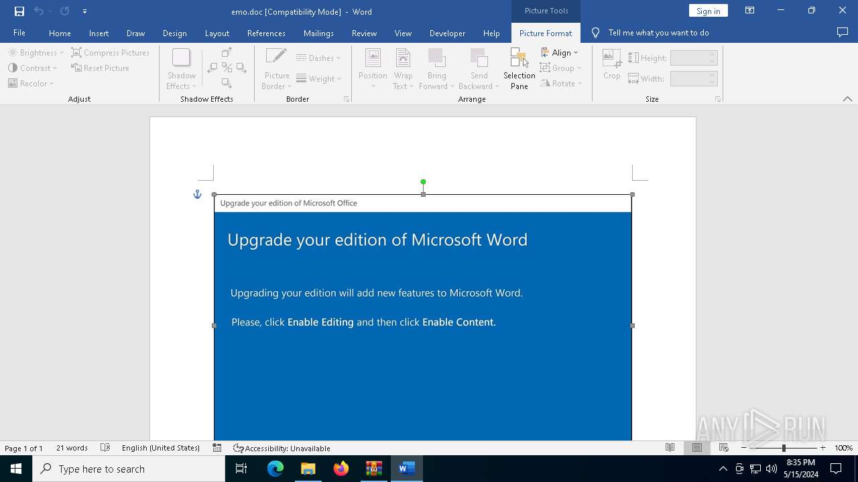
Task: Switch to the Home tab
Action: (60, 33)
